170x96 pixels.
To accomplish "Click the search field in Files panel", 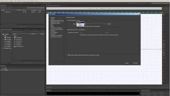I will coord(36,8).
